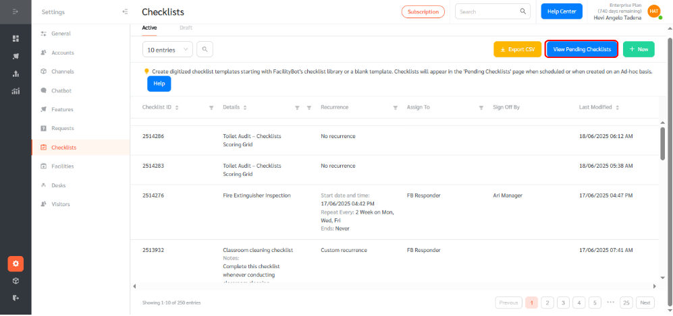The height and width of the screenshot is (316, 673).
Task: Collapse the Settings panel using the arrow icon
Action: pos(124,11)
